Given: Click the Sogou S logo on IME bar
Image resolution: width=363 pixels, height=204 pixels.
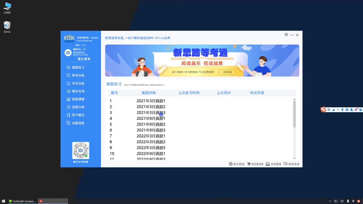Looking at the screenshot, I should (323, 110).
